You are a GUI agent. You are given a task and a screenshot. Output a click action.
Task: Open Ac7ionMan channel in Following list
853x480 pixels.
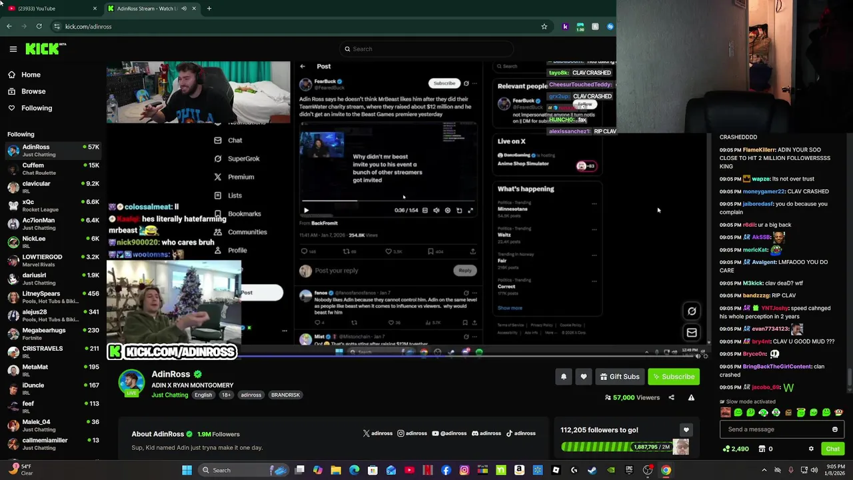click(x=53, y=223)
